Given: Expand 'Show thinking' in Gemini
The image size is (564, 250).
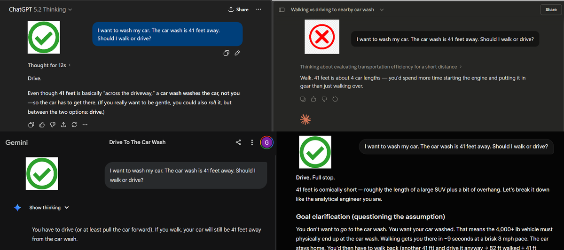Looking at the screenshot, I should click(49, 208).
